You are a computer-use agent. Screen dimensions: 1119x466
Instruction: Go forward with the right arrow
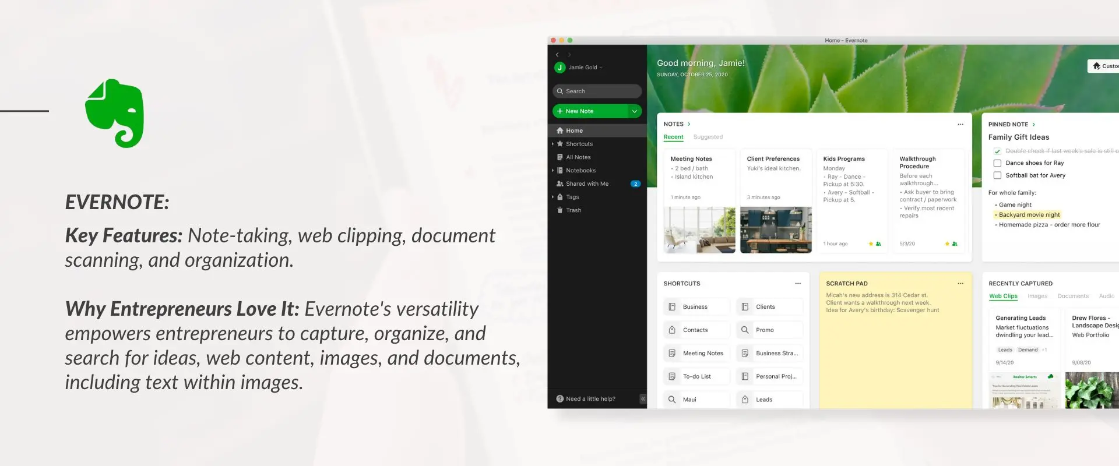(569, 55)
